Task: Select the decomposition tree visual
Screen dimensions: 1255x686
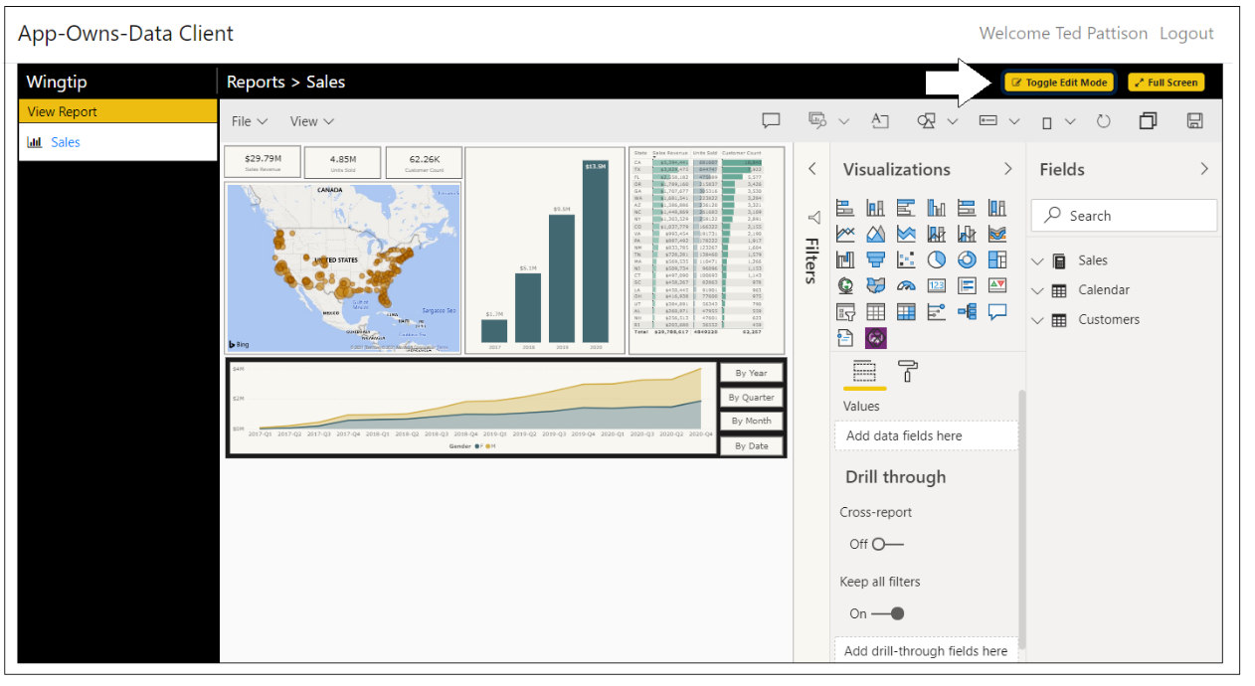Action: (967, 311)
